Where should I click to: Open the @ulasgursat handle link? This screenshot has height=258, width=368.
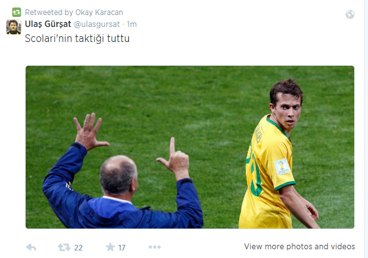tap(96, 24)
